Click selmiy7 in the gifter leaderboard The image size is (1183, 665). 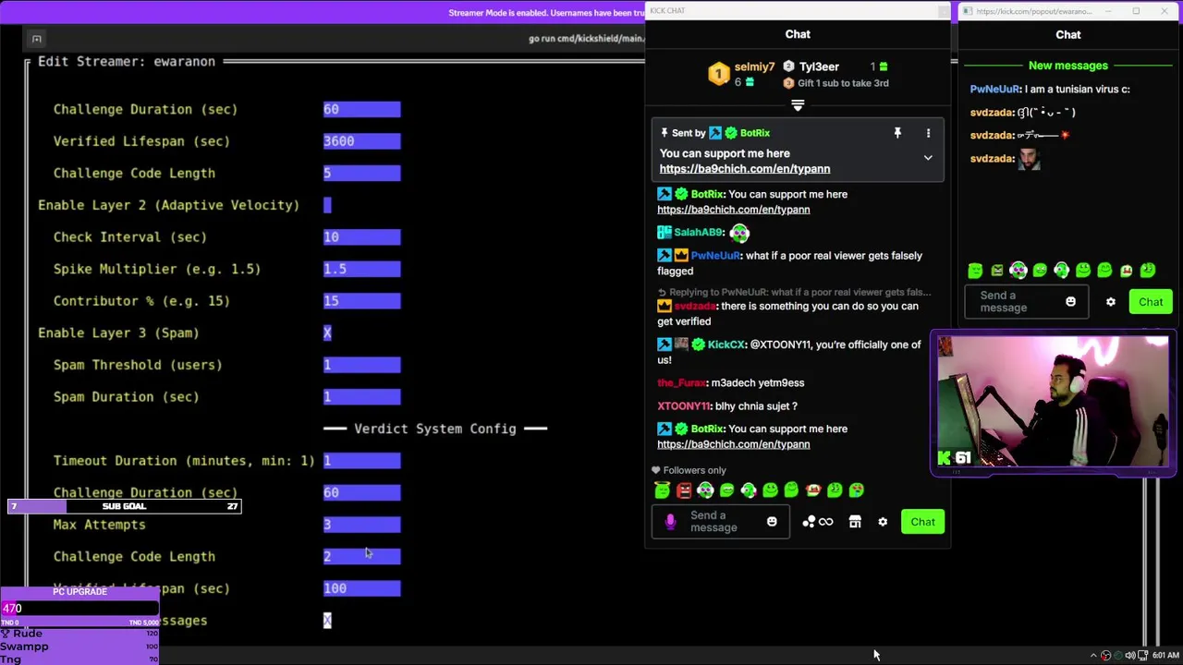754,66
